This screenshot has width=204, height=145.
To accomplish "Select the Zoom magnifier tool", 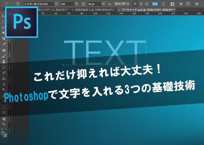I will pos(4,124).
